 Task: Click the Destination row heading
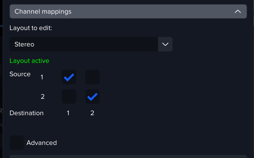click(26, 113)
